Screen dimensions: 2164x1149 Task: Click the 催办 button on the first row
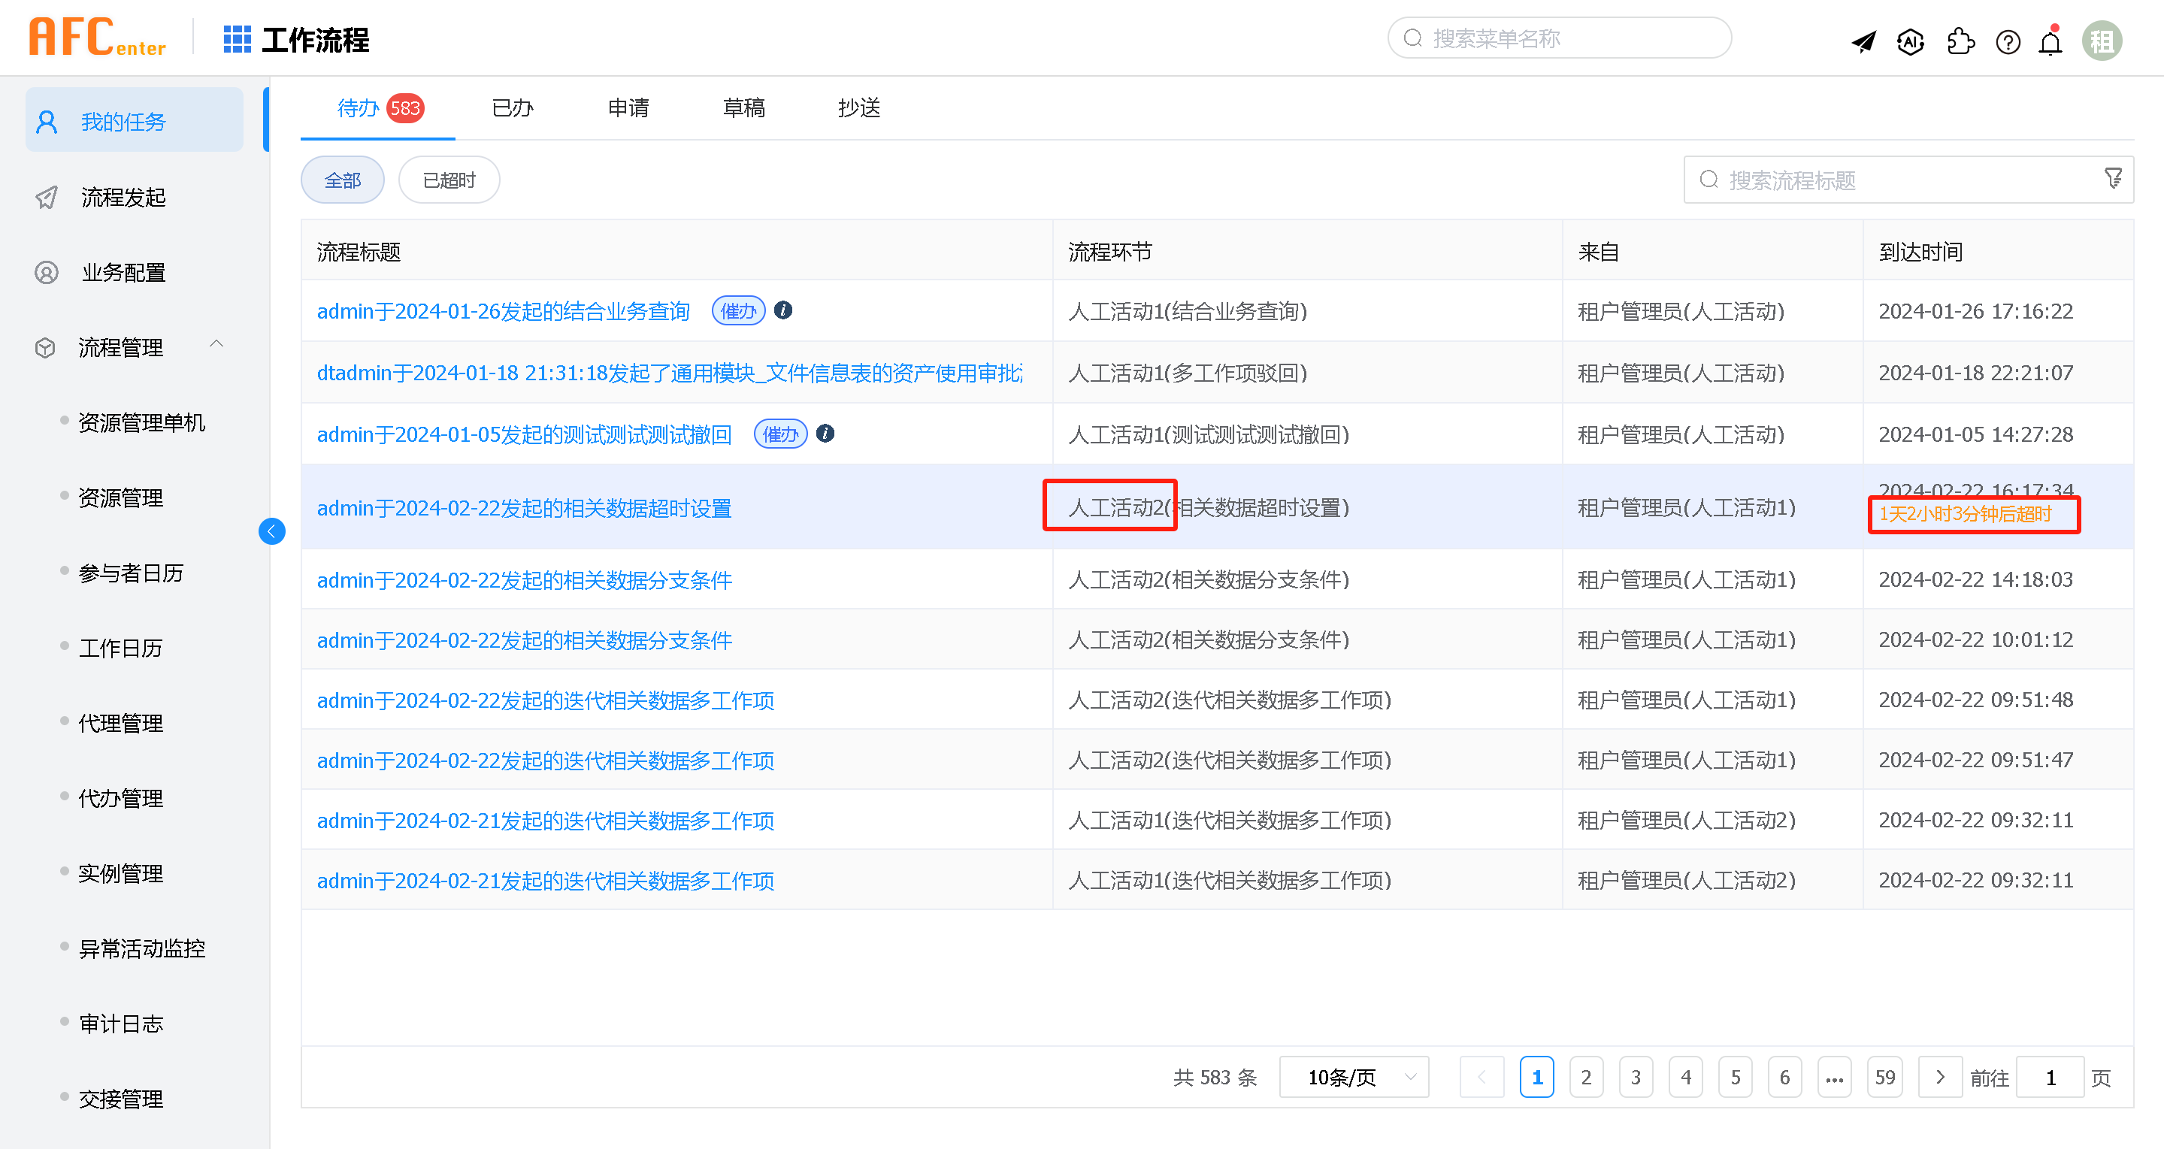[737, 310]
